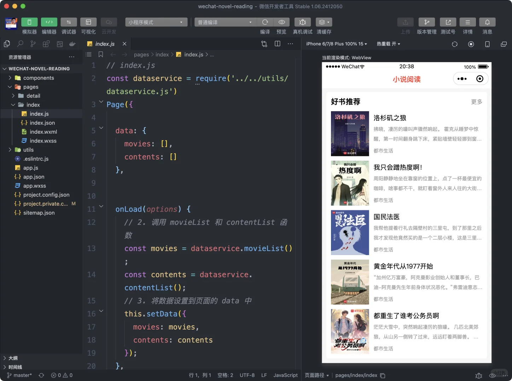
Task: Open the 洛杉矶之狼 book cover
Action: coord(350,134)
